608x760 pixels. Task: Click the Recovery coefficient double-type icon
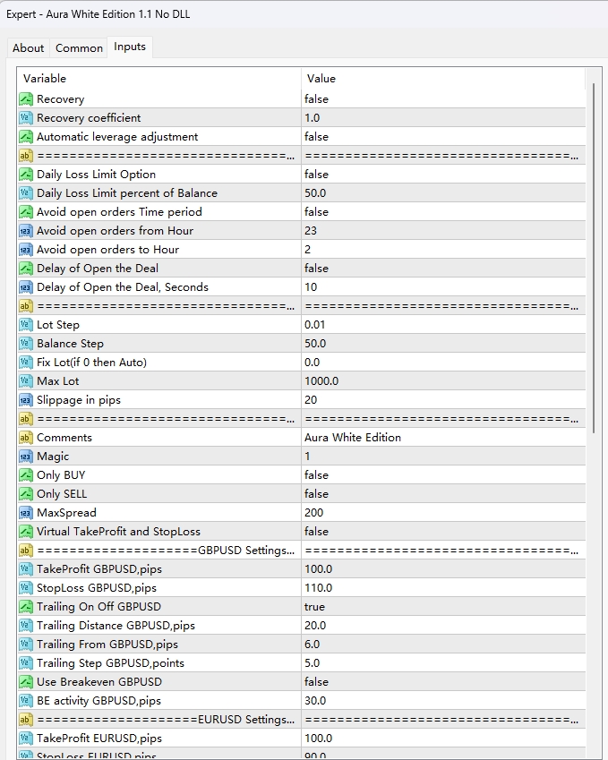click(x=26, y=118)
